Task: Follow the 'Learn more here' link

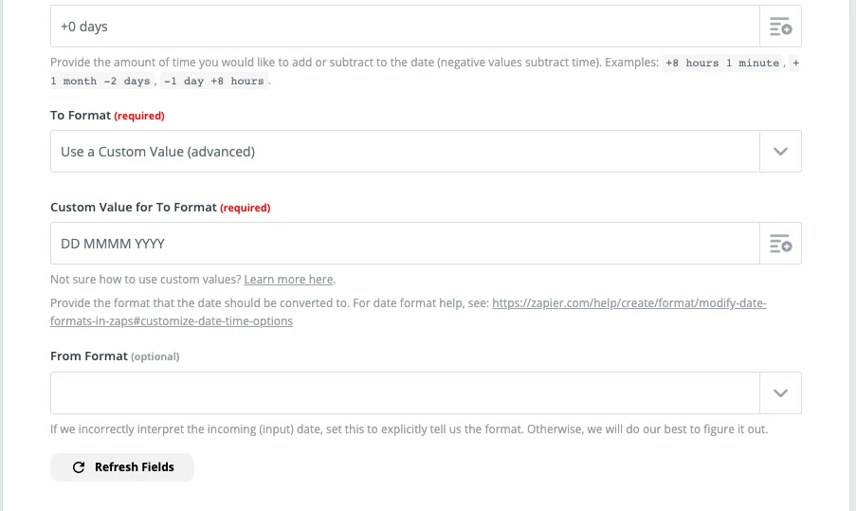Action: [288, 280]
